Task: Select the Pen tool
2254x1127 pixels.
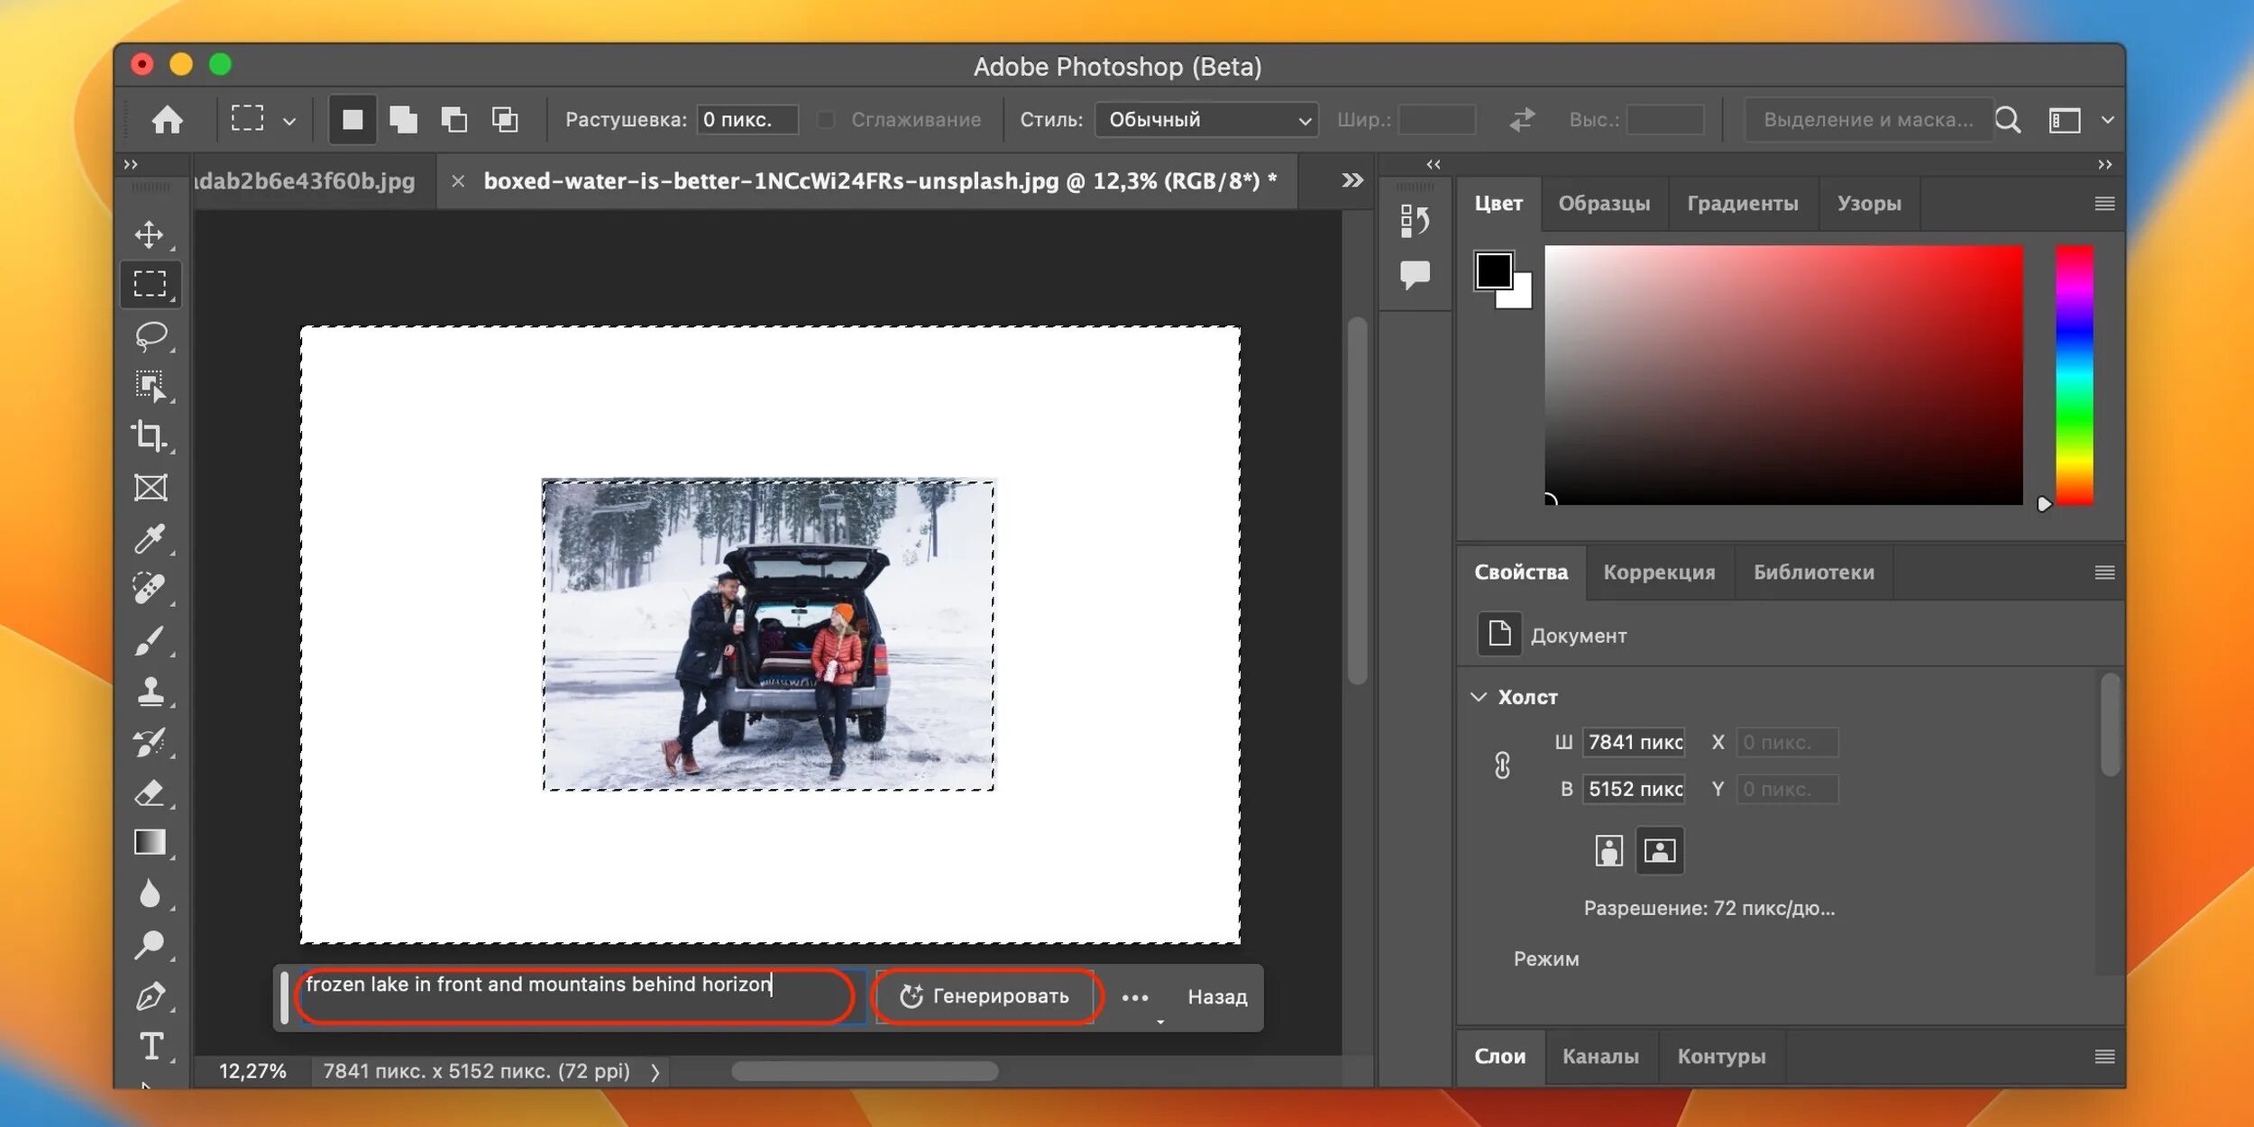Action: [150, 995]
